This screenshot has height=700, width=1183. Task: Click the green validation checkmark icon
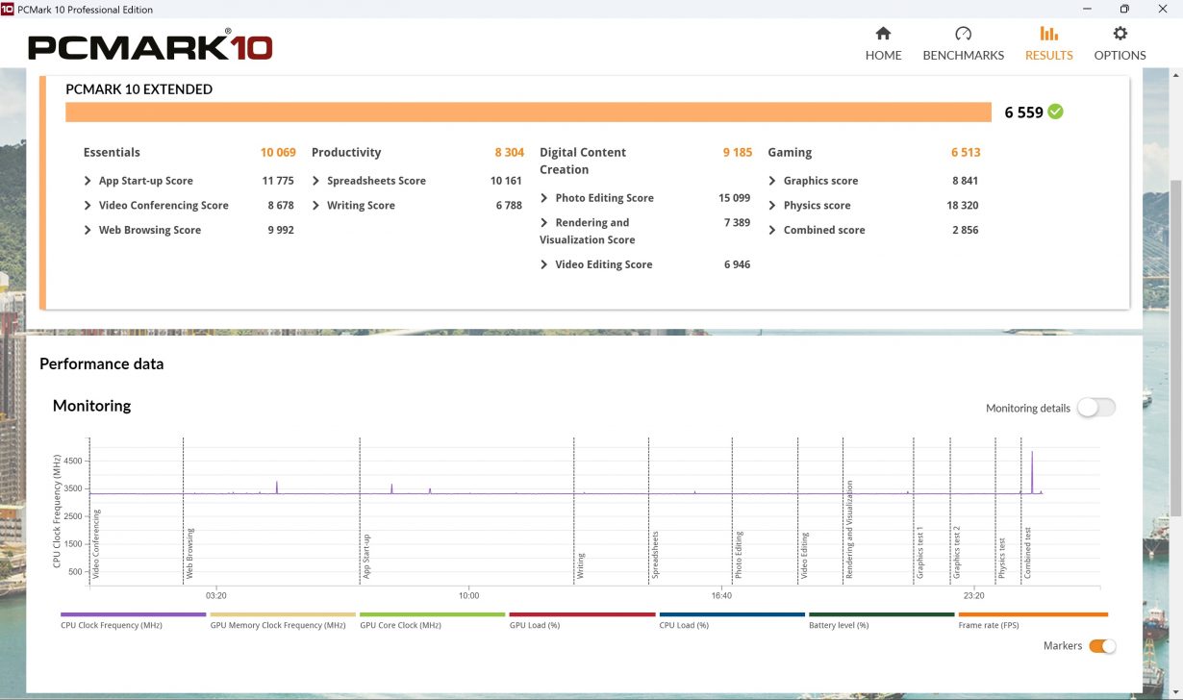[1056, 112]
